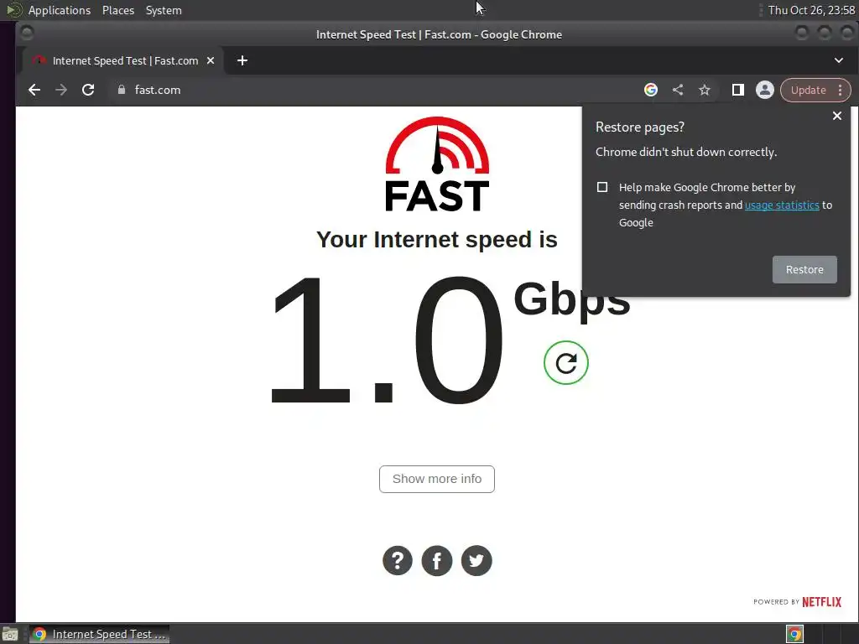Open the Applications menu
The height and width of the screenshot is (644, 859).
tap(60, 10)
